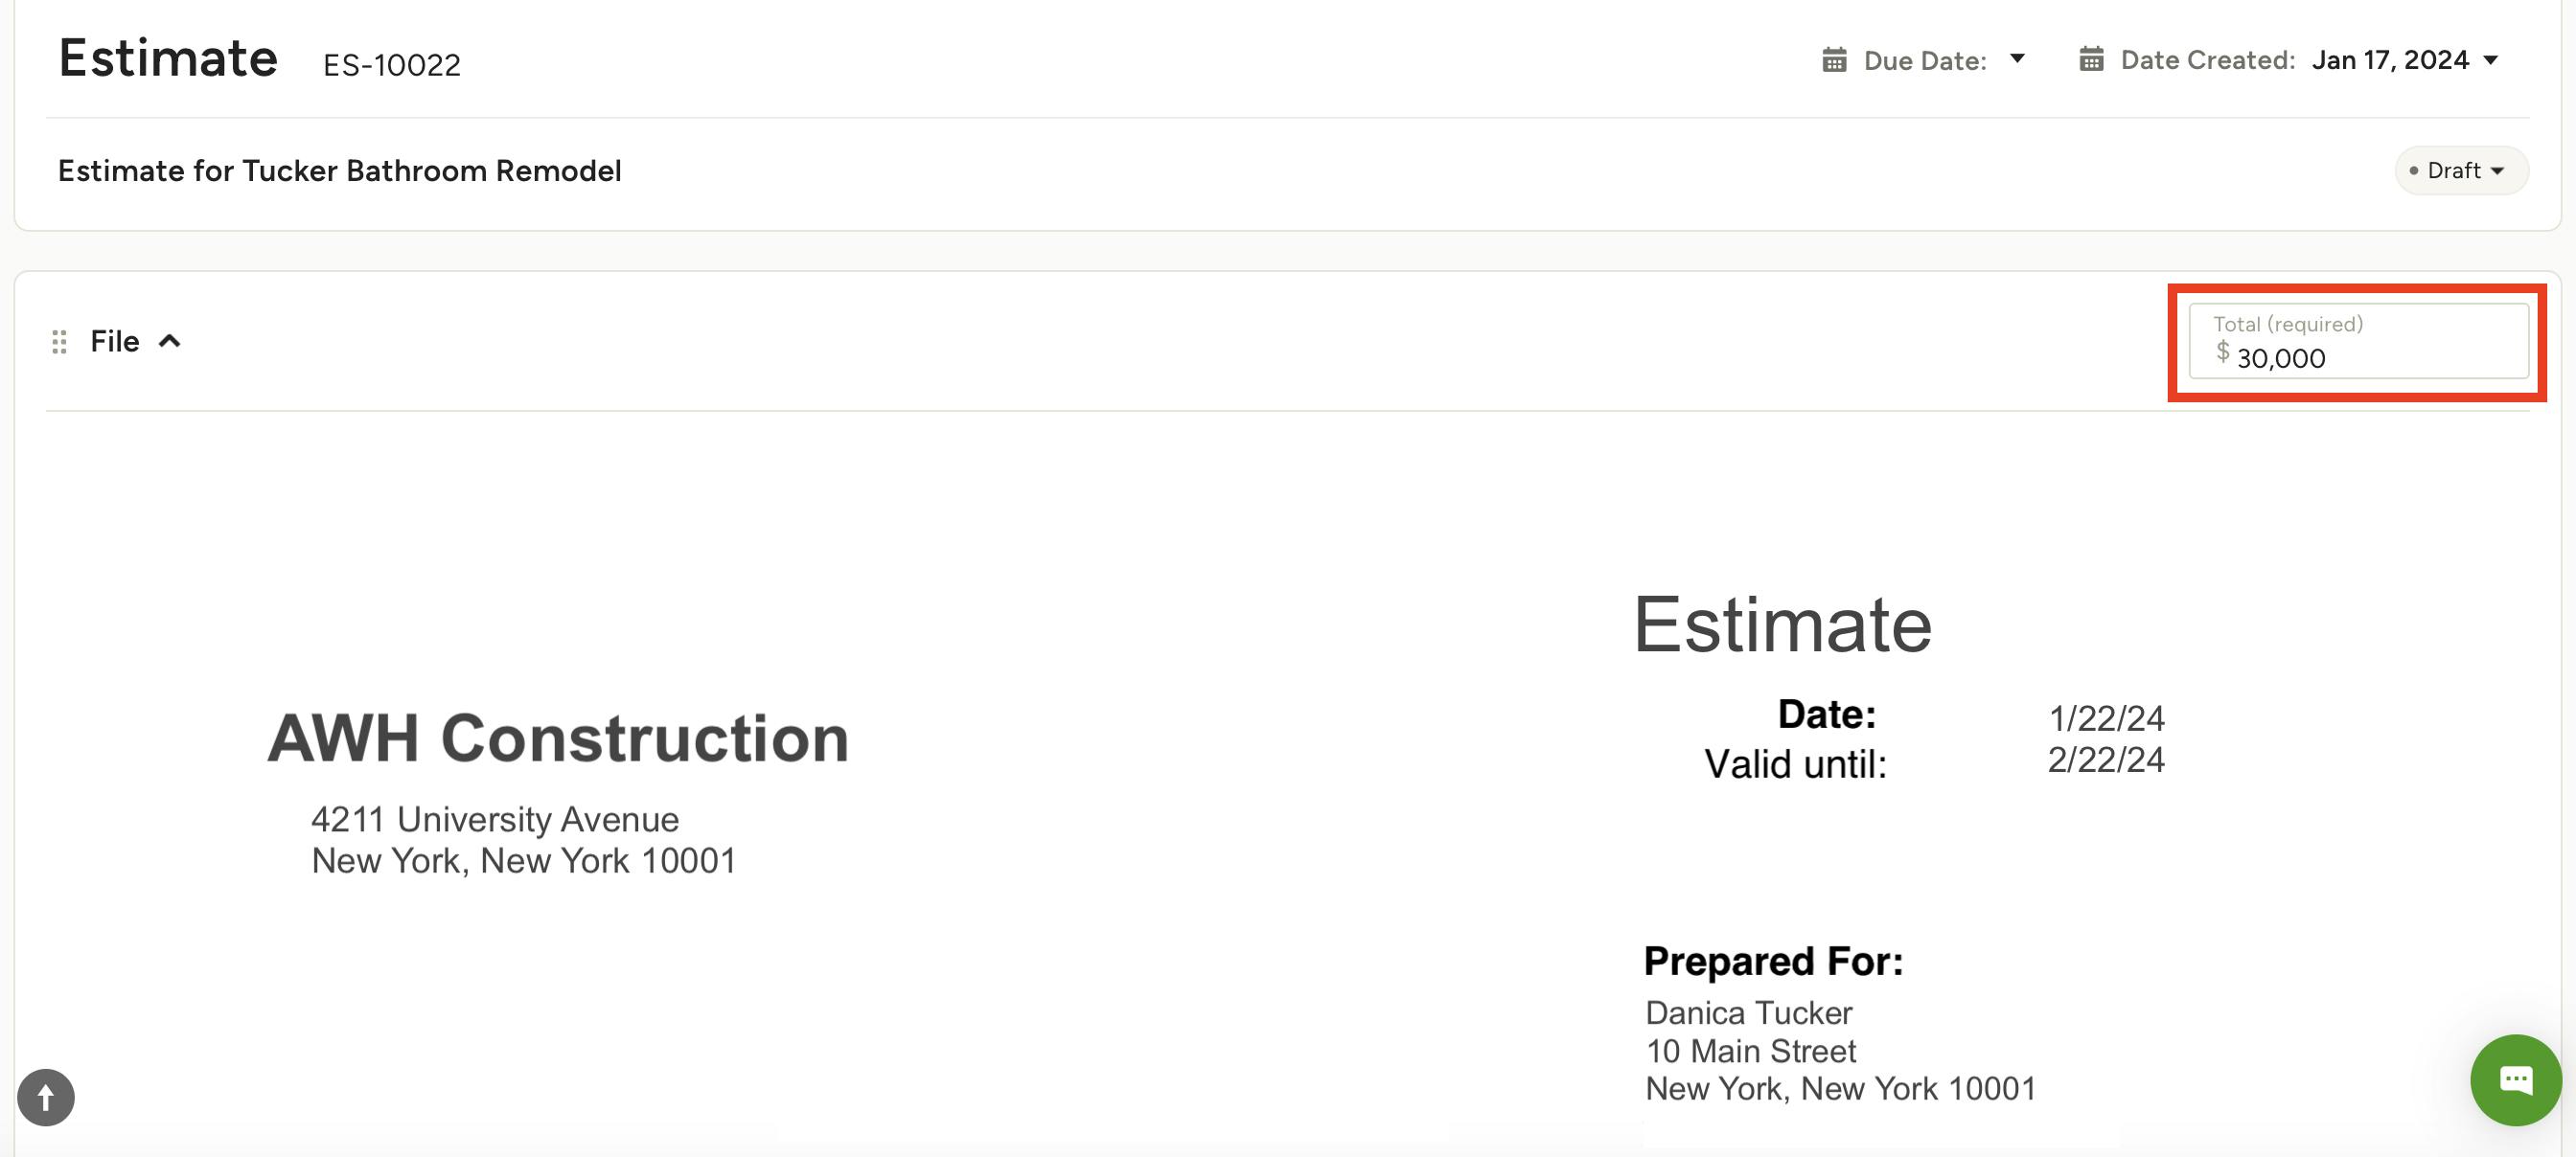The height and width of the screenshot is (1157, 2576).
Task: Click the Due Date calendar icon
Action: click(1833, 60)
